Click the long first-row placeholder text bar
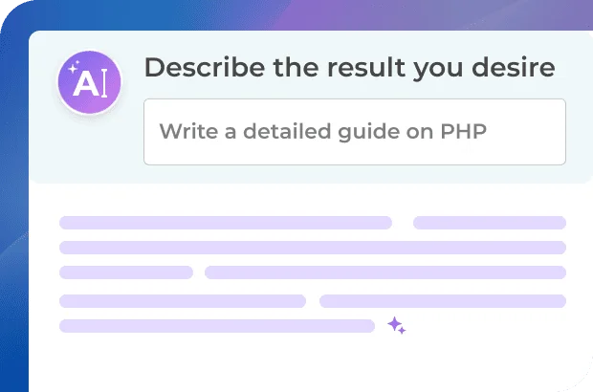Screen dimensions: 593x392 point(226,223)
